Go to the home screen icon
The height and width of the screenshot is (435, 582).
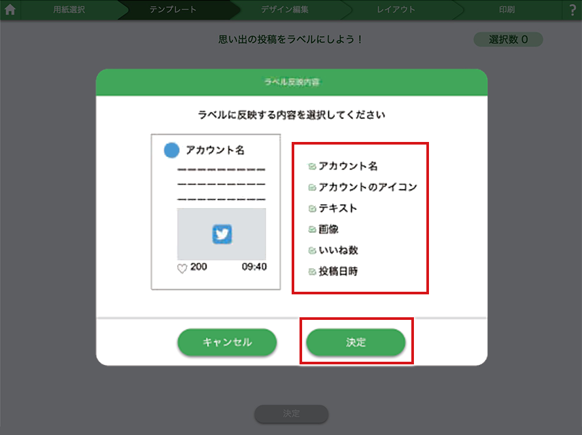10,9
